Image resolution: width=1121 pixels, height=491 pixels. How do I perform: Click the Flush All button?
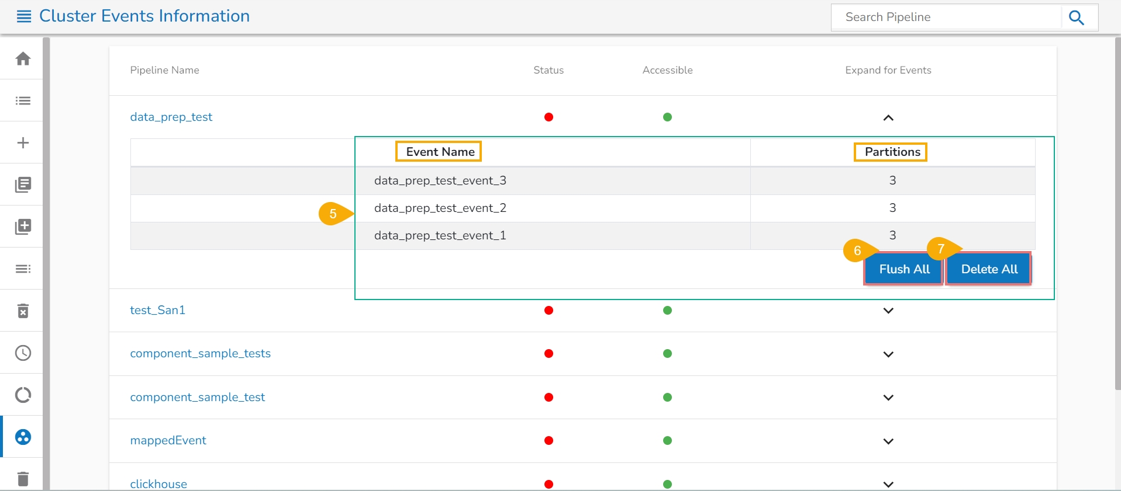903,269
